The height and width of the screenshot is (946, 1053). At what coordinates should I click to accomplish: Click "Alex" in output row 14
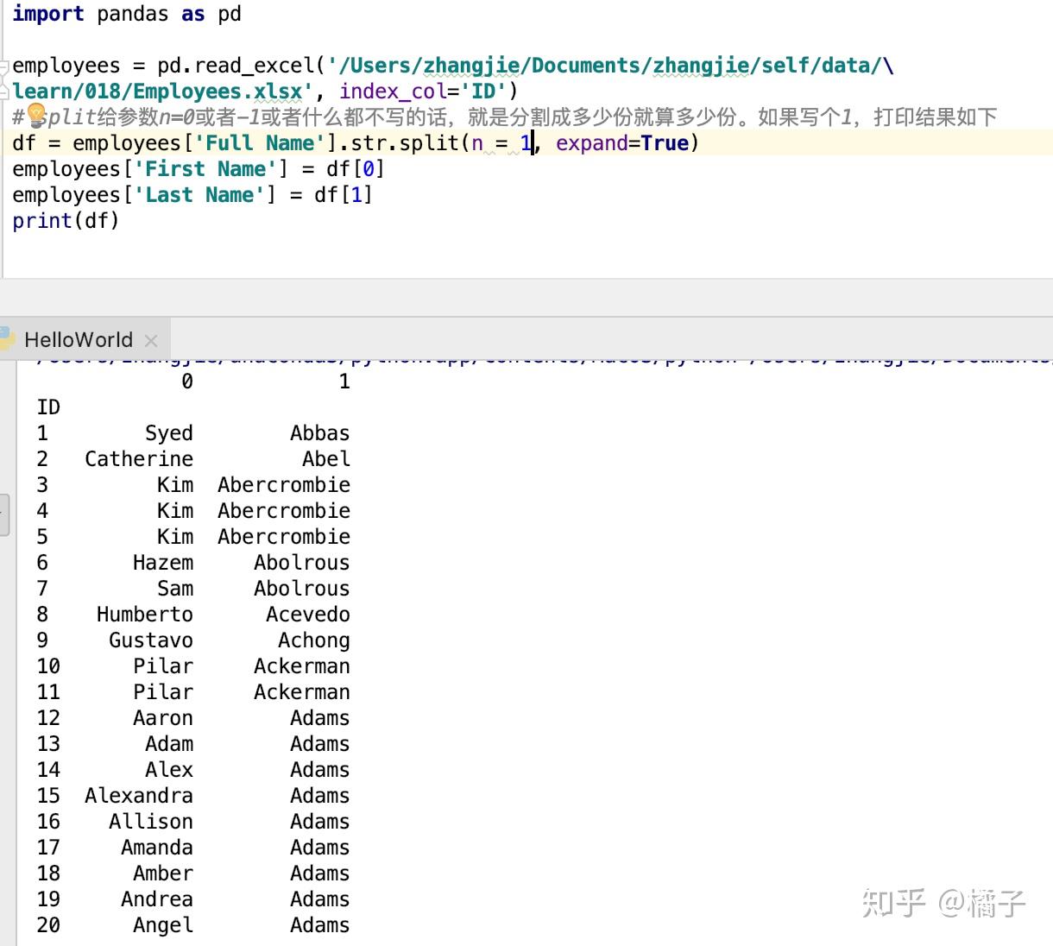169,770
